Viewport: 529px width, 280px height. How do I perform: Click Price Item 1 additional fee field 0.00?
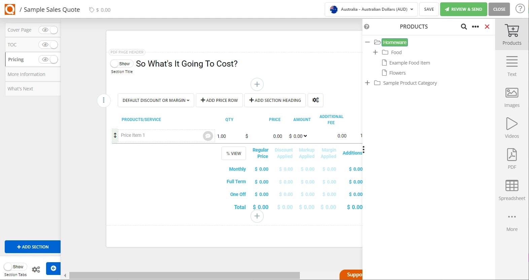tap(342, 136)
